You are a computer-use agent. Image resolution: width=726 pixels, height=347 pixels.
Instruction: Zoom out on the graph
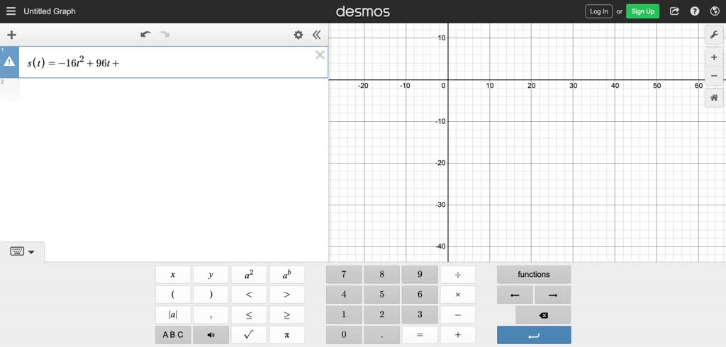714,76
